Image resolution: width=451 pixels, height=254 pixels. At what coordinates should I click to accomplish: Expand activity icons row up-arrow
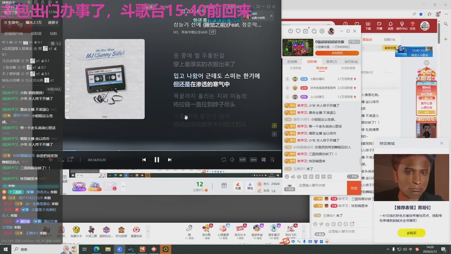point(148,231)
